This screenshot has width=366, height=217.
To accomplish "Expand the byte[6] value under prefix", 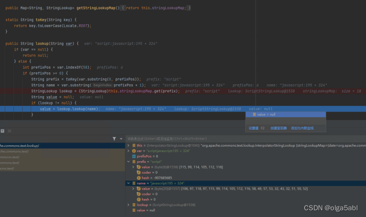I will [133, 167].
